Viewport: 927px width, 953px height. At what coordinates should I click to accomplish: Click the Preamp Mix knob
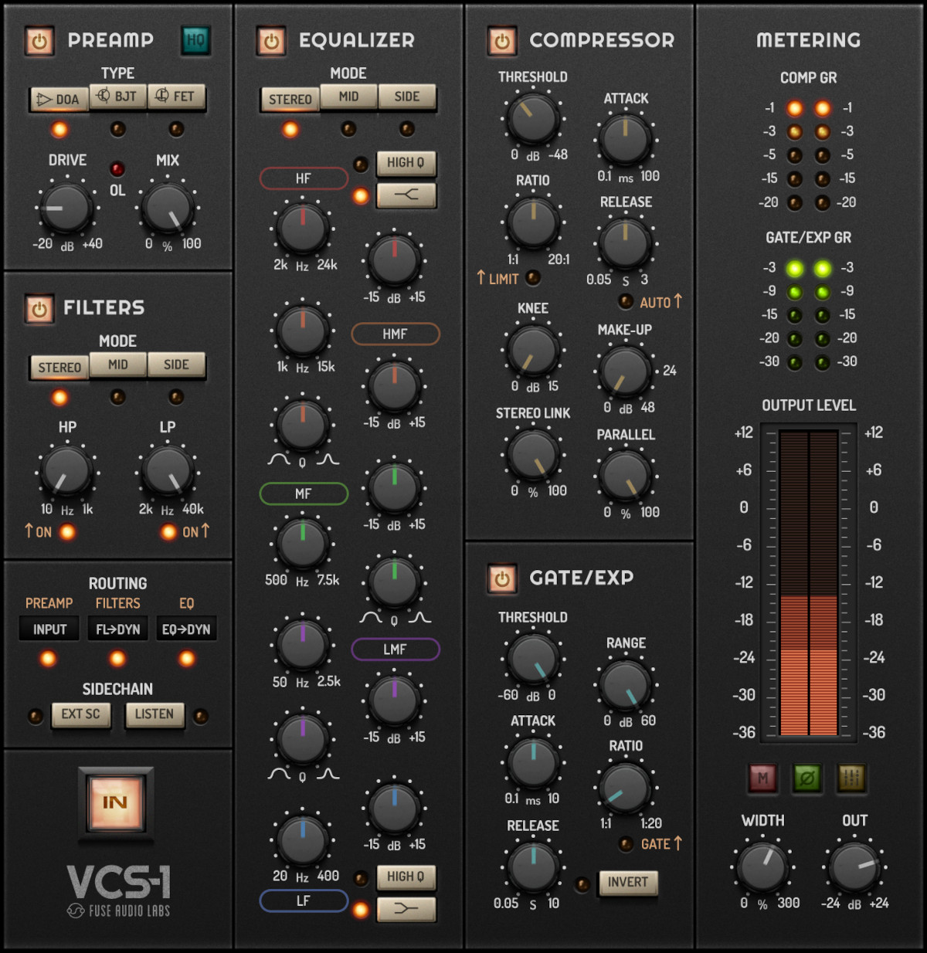coord(168,207)
